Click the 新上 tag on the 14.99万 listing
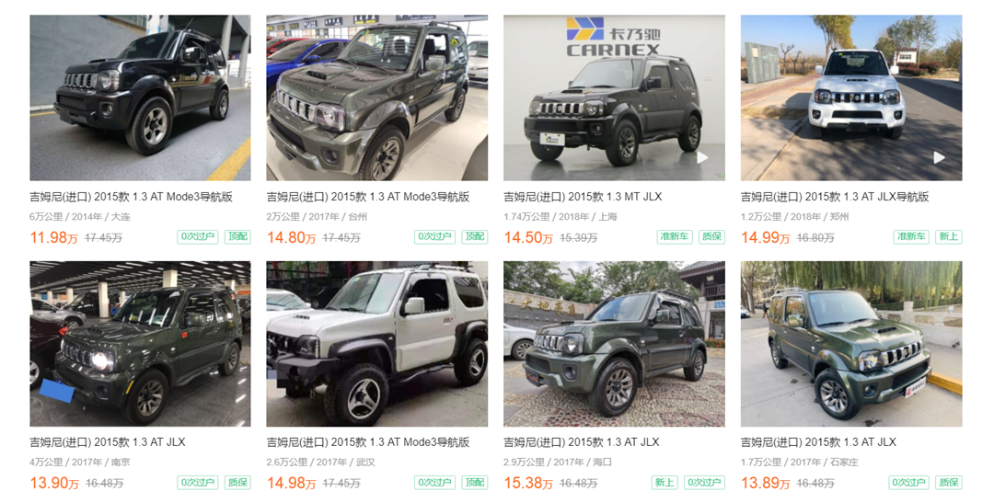The height and width of the screenshot is (503, 994). [949, 237]
